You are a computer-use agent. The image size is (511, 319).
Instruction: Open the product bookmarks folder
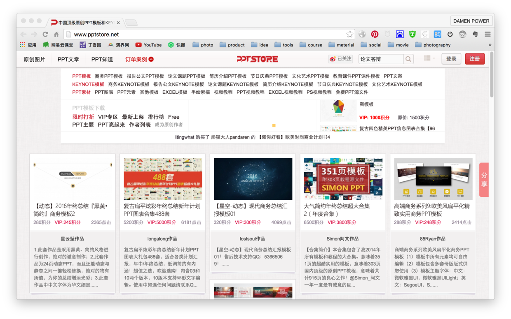(232, 45)
